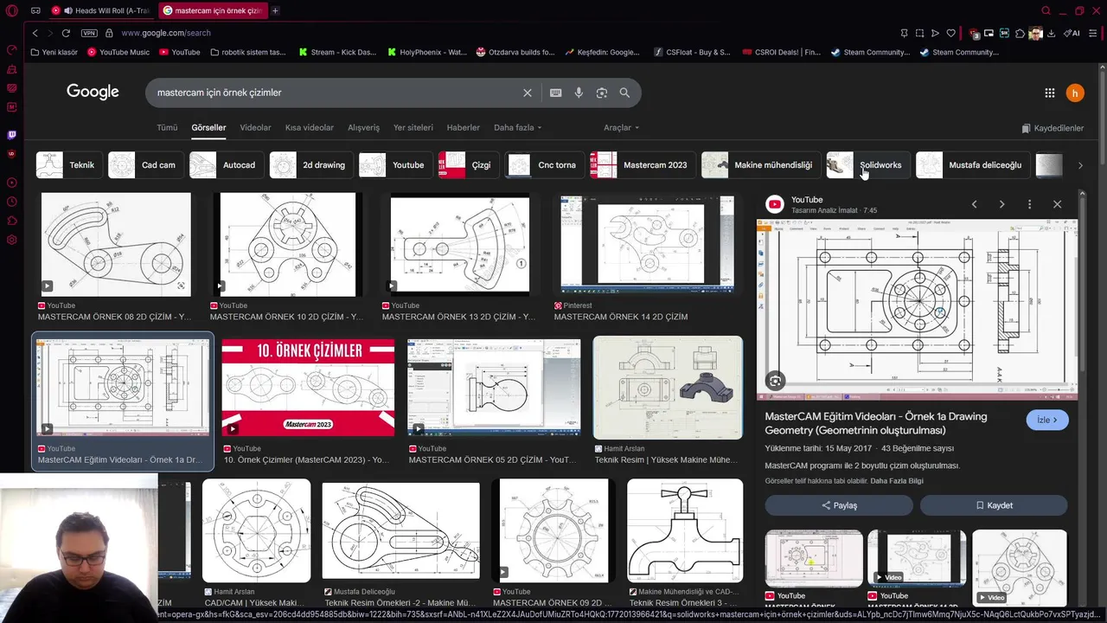
Task: Start voice search with microphone icon
Action: [x=579, y=93]
